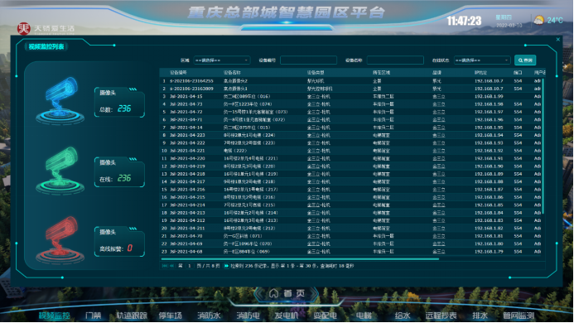Image resolution: width=574 pixels, height=323 pixels.
Task: Click the 离线报警 0 card
Action: click(119, 241)
